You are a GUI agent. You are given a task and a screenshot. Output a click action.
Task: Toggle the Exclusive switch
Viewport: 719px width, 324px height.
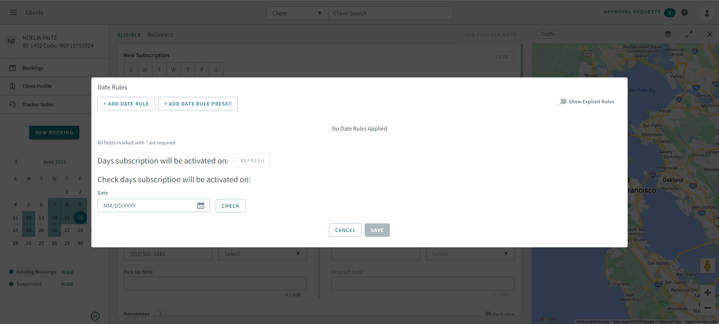[x=488, y=314]
